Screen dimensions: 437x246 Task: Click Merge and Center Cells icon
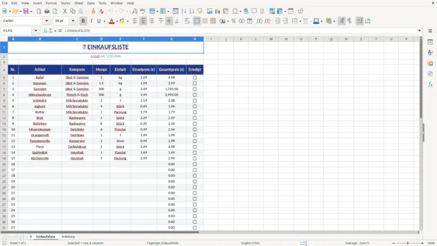click(x=197, y=21)
